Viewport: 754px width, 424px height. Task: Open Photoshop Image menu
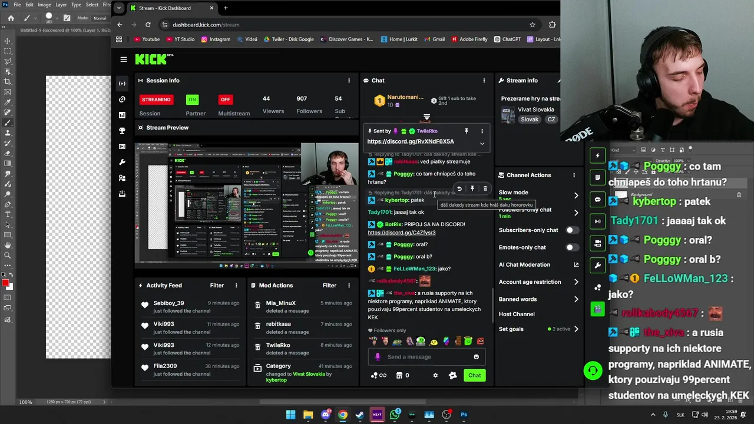tap(45, 5)
